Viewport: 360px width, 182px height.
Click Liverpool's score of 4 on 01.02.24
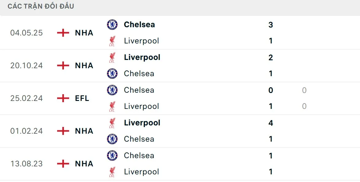coord(271,123)
